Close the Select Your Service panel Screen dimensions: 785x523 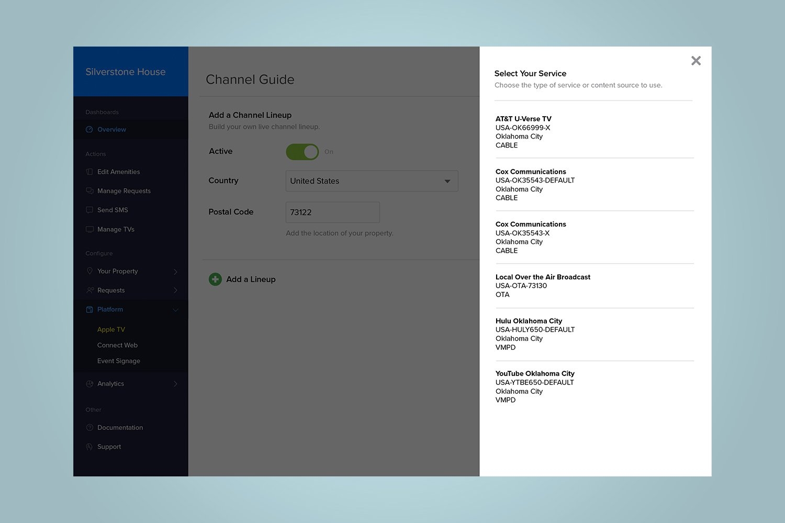point(696,61)
